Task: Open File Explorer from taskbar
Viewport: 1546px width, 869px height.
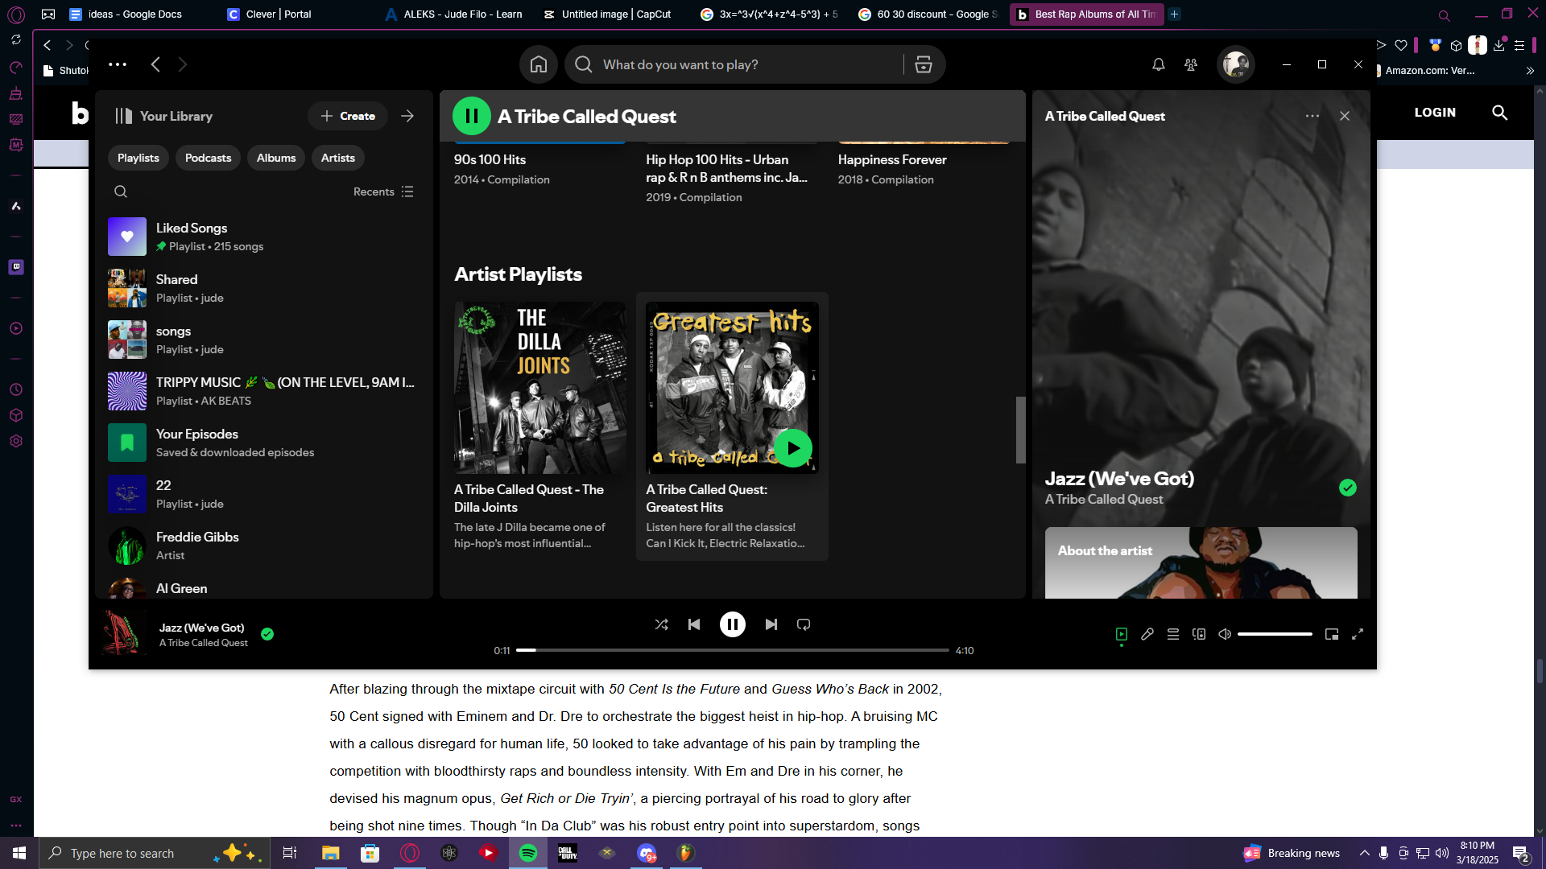Action: (330, 853)
